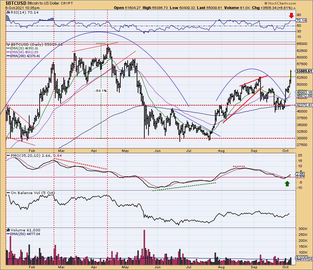The width and height of the screenshot is (313, 270).
Task: Click the line marker before On Balance Vol
Action: click(8, 193)
